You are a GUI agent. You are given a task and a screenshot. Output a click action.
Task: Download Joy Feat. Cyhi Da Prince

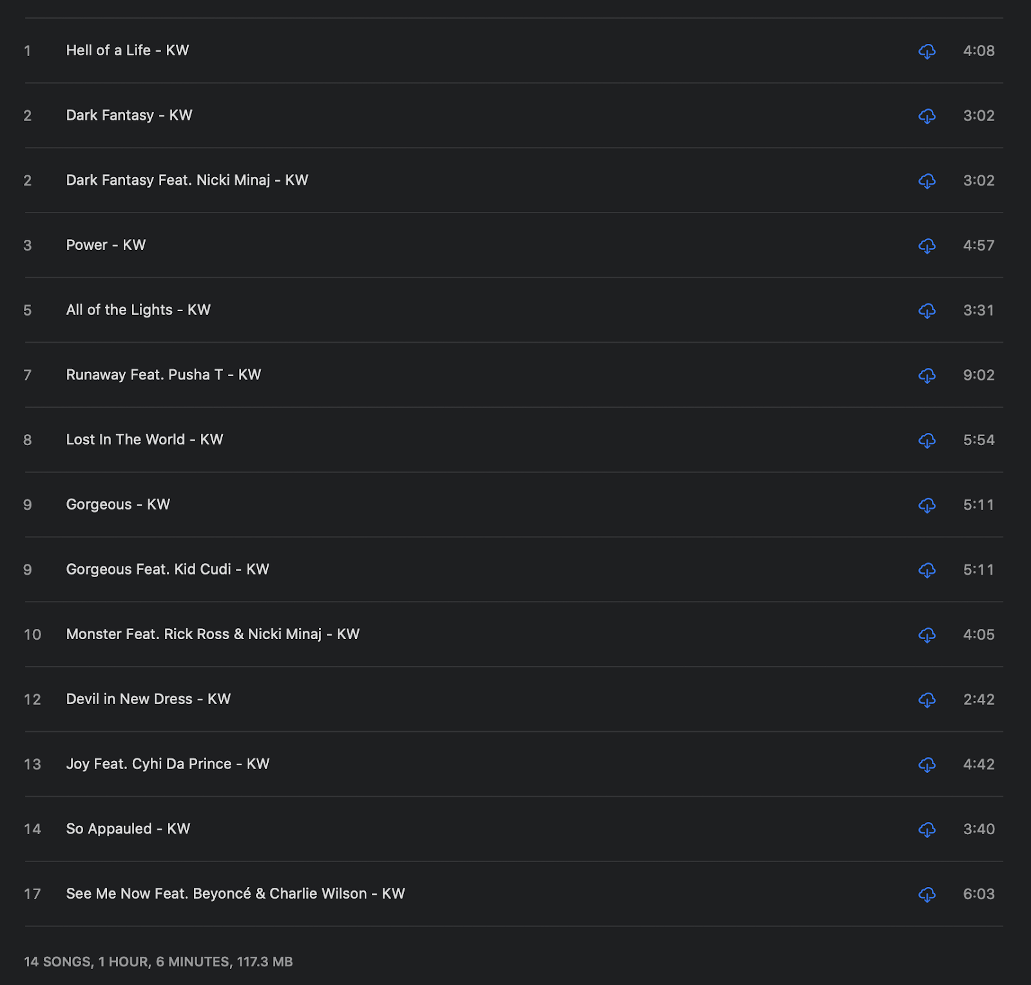point(927,765)
